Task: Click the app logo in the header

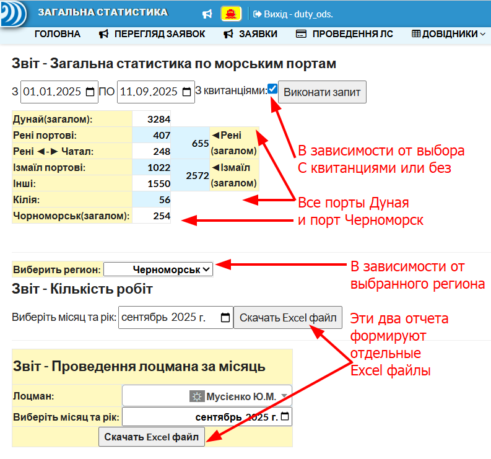Action: click(x=13, y=14)
